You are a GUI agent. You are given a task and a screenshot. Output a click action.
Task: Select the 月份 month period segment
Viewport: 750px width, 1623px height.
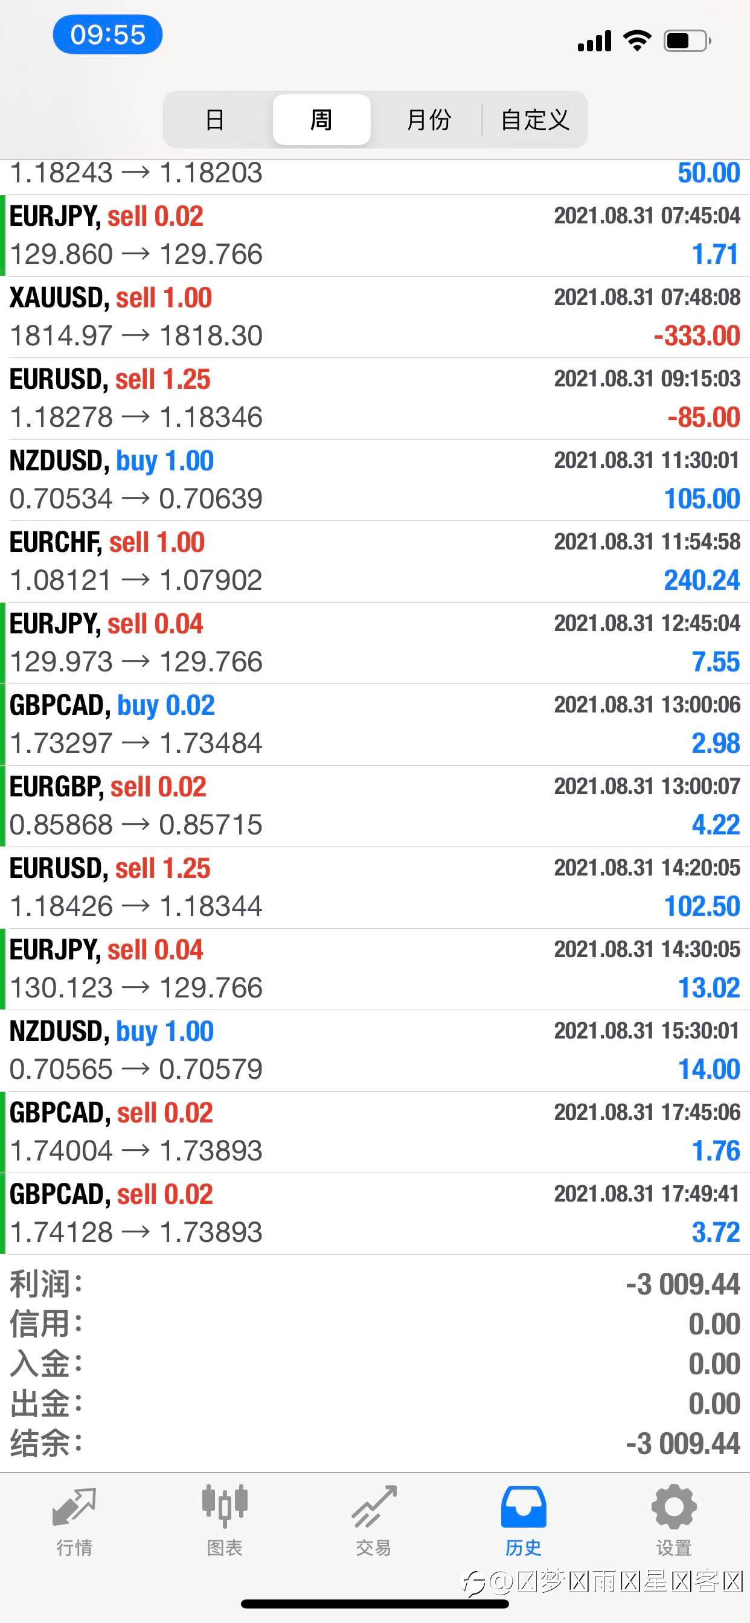coord(429,120)
